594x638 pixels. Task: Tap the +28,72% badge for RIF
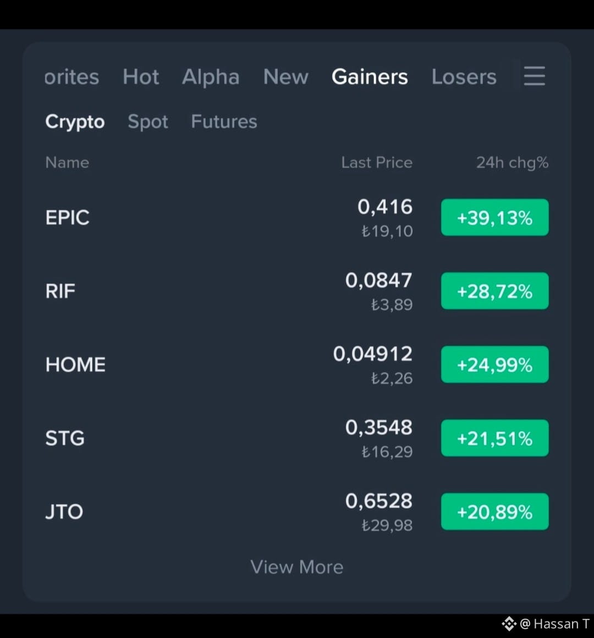coord(495,291)
